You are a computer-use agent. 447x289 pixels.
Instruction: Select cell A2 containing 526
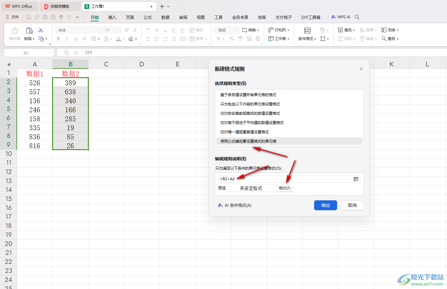point(35,83)
